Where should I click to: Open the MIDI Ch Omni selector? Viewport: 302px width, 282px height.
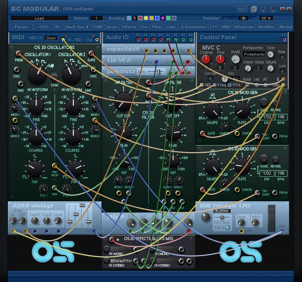coord(51,38)
